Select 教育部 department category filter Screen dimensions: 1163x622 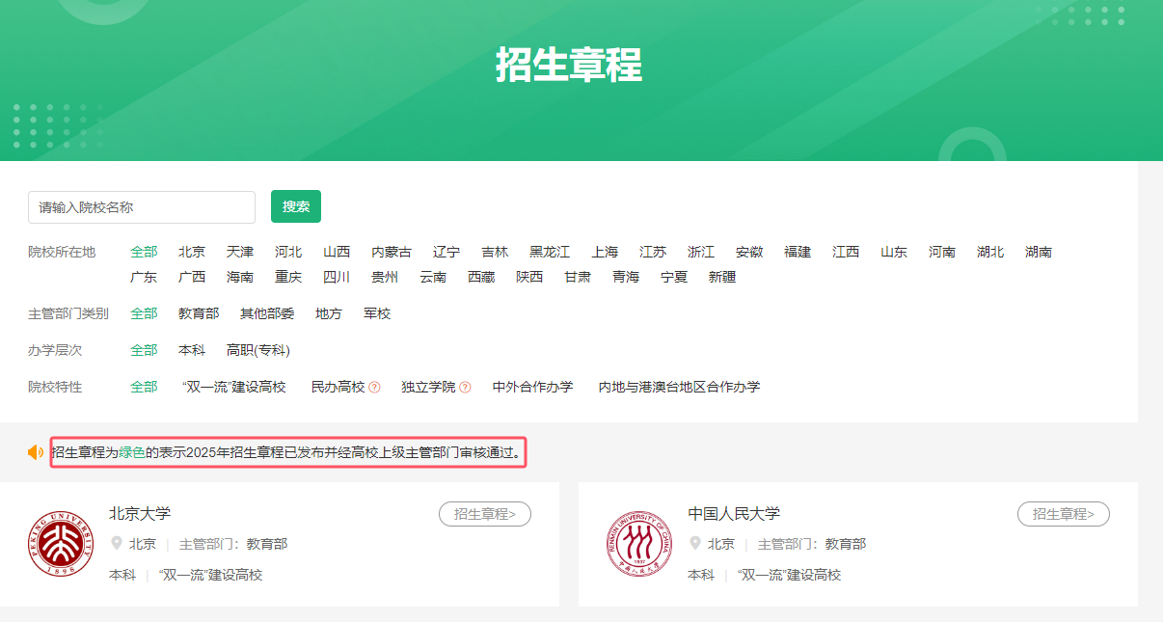pos(199,313)
